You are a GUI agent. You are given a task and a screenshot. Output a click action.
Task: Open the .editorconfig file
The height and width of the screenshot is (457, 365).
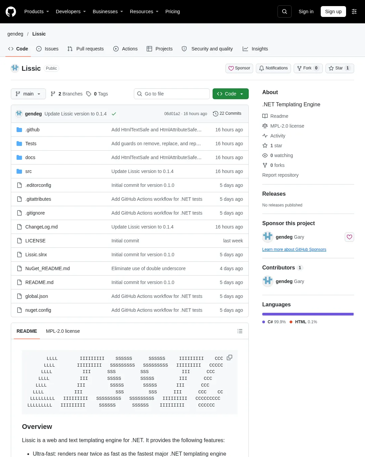coord(38,185)
